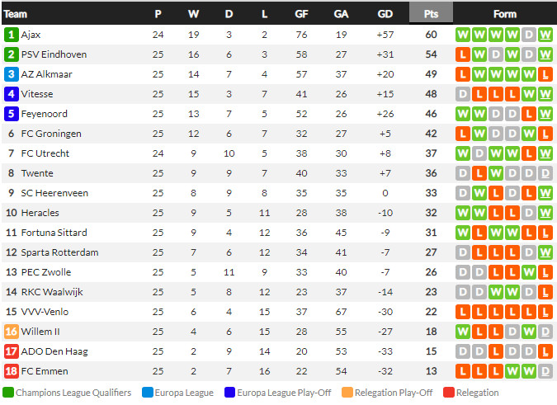Click the Europa League Play-Off legend label
The image size is (557, 405).
click(285, 393)
